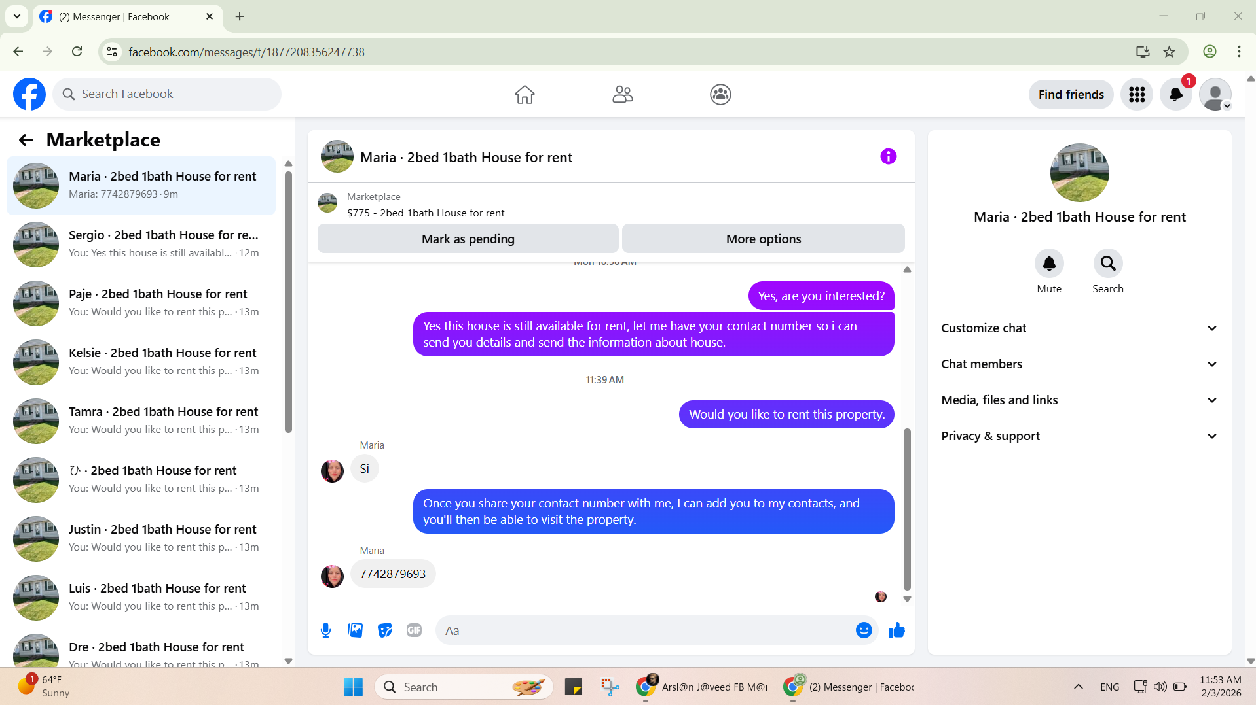Open Sergio's 2bed 1bath conversation
1256x705 pixels.
coord(141,245)
